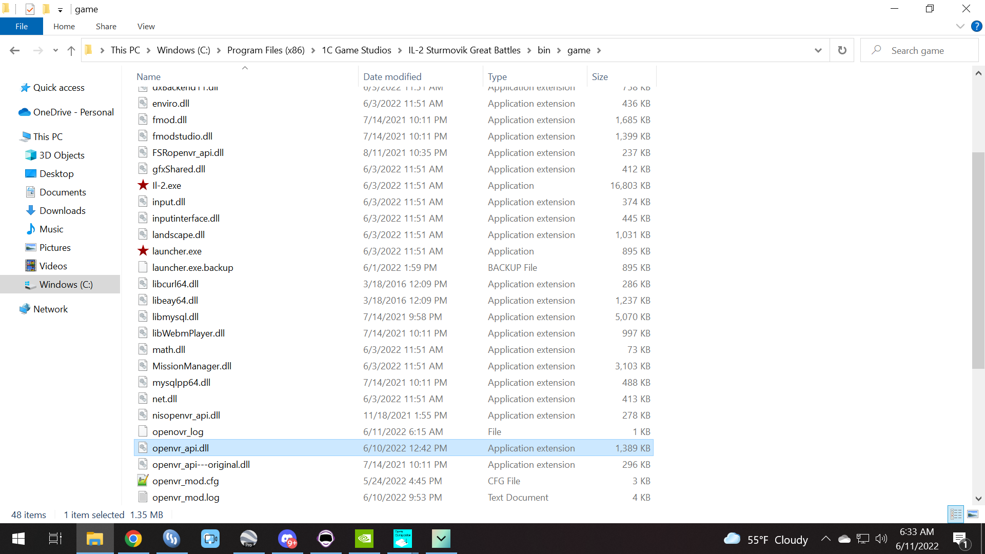Open Videos folder in sidebar
The height and width of the screenshot is (554, 985).
click(53, 266)
